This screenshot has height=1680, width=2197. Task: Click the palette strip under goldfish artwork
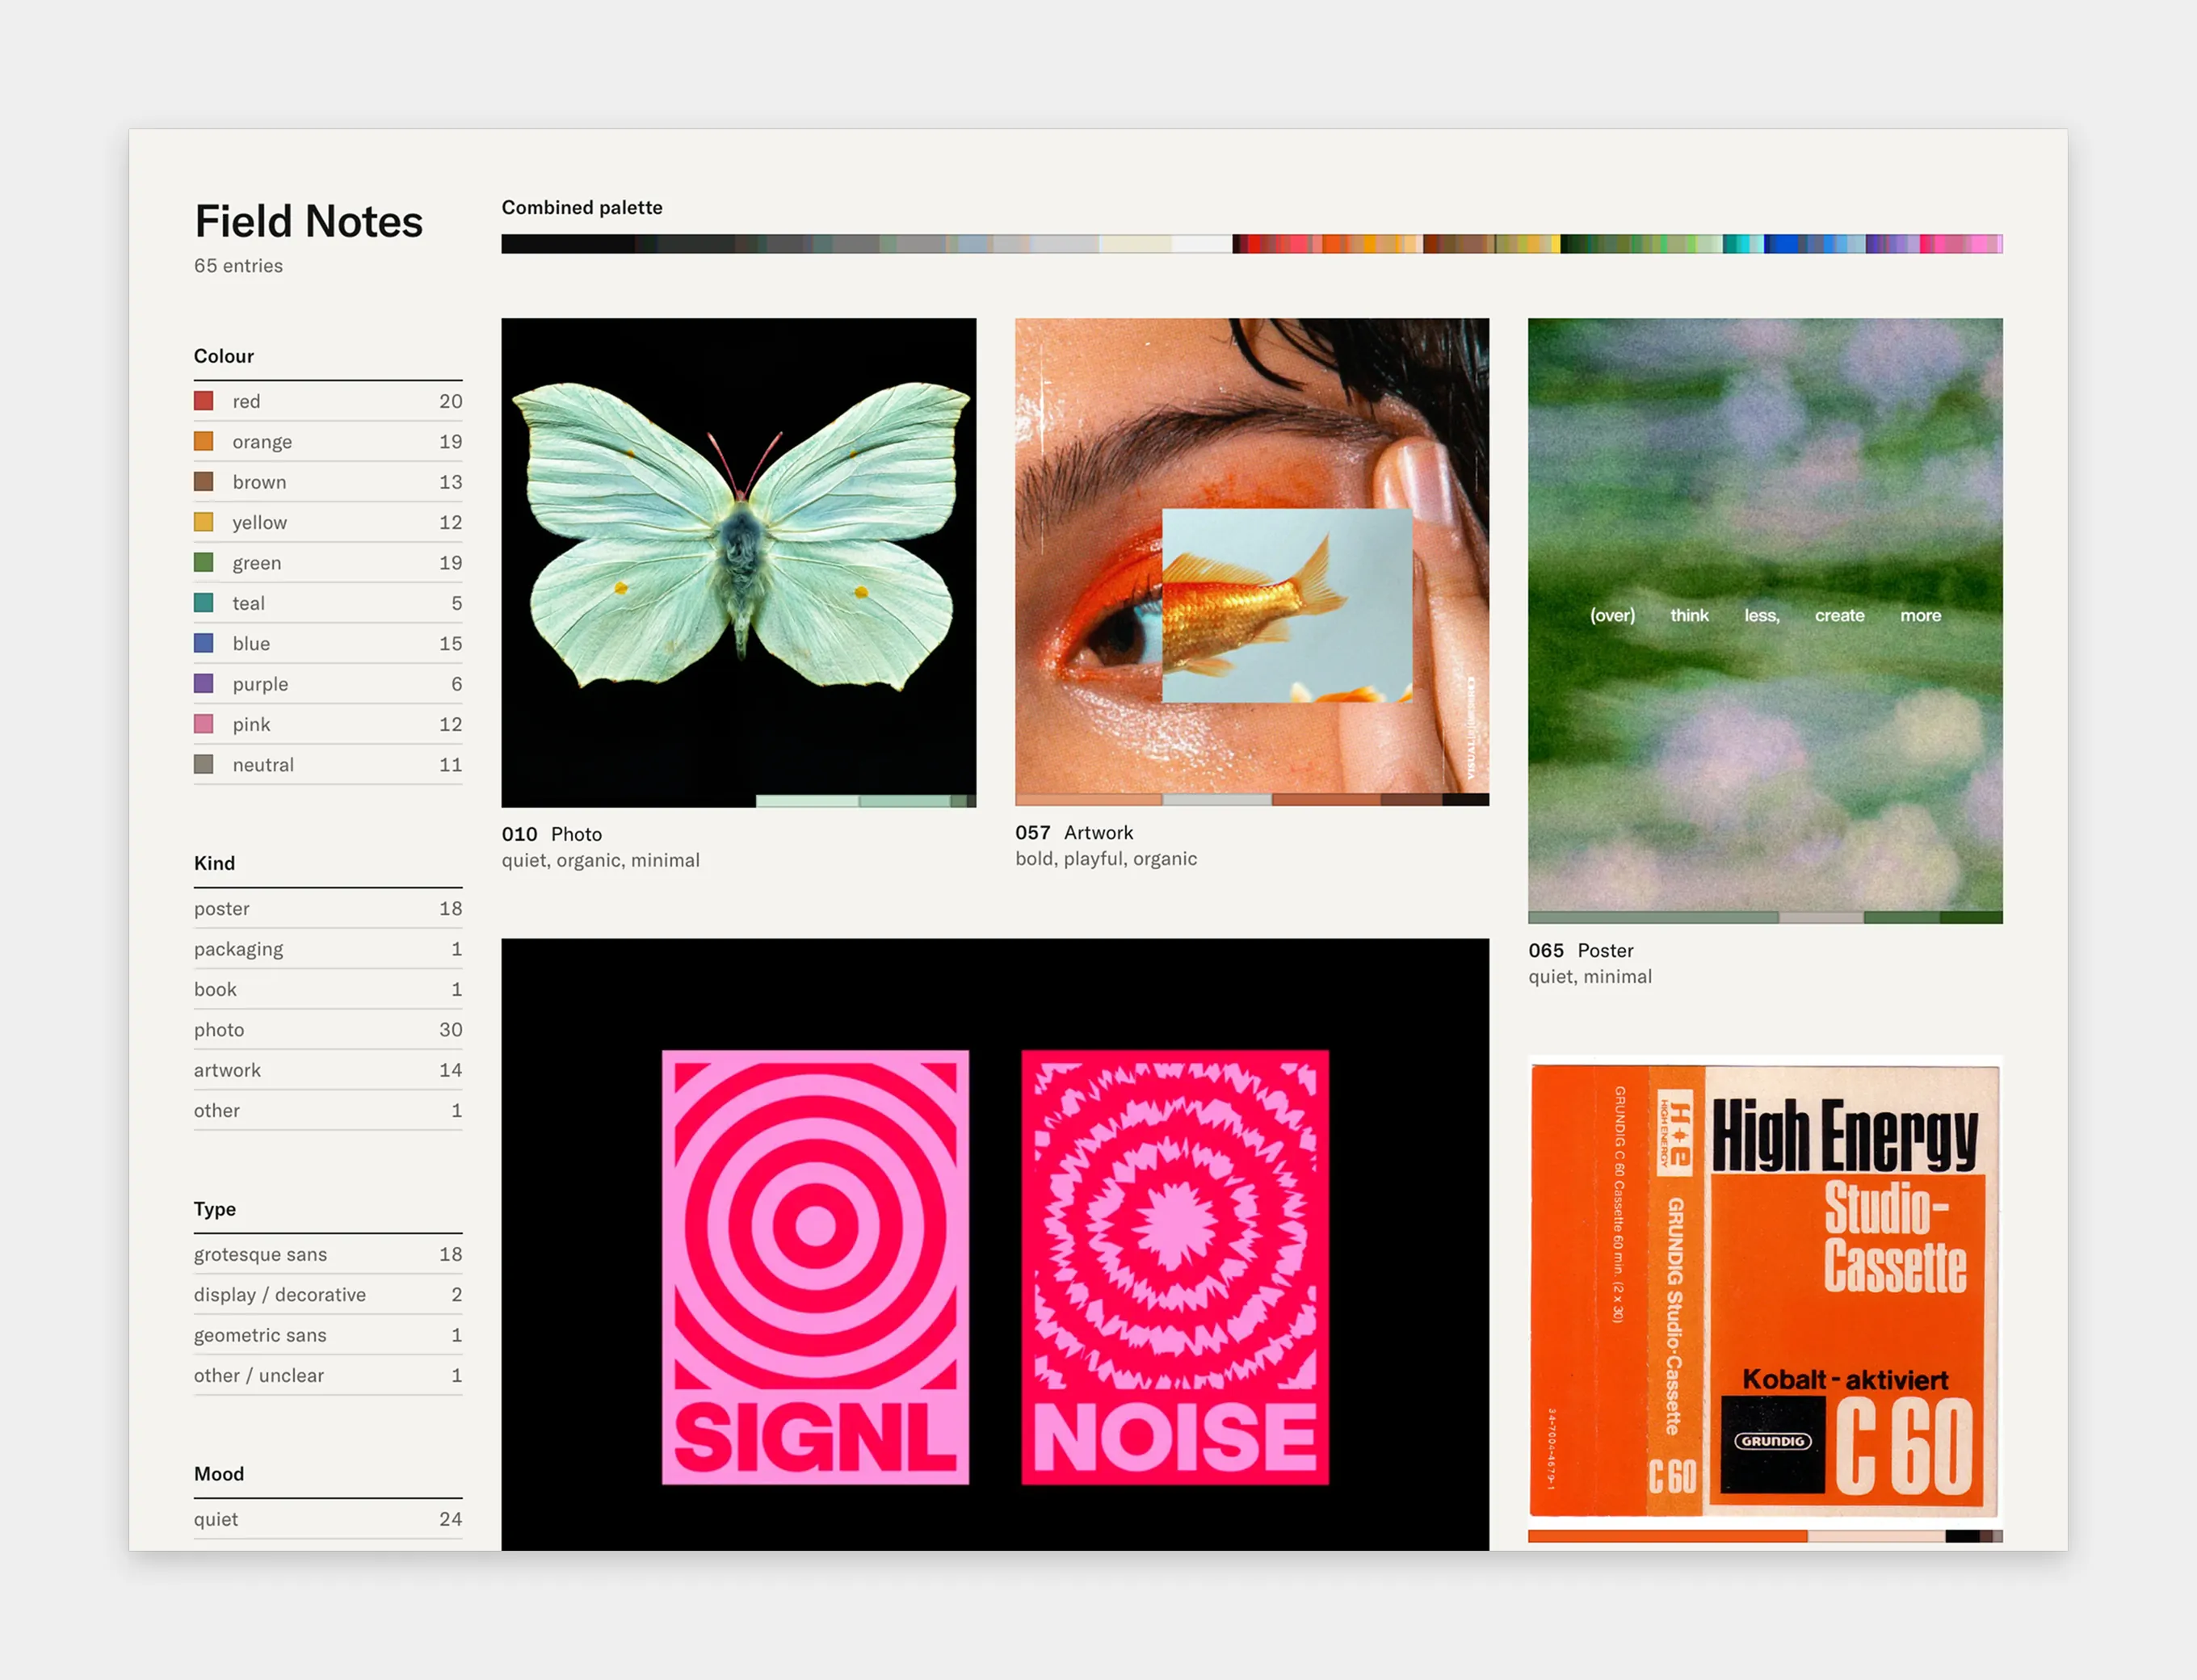[1252, 799]
